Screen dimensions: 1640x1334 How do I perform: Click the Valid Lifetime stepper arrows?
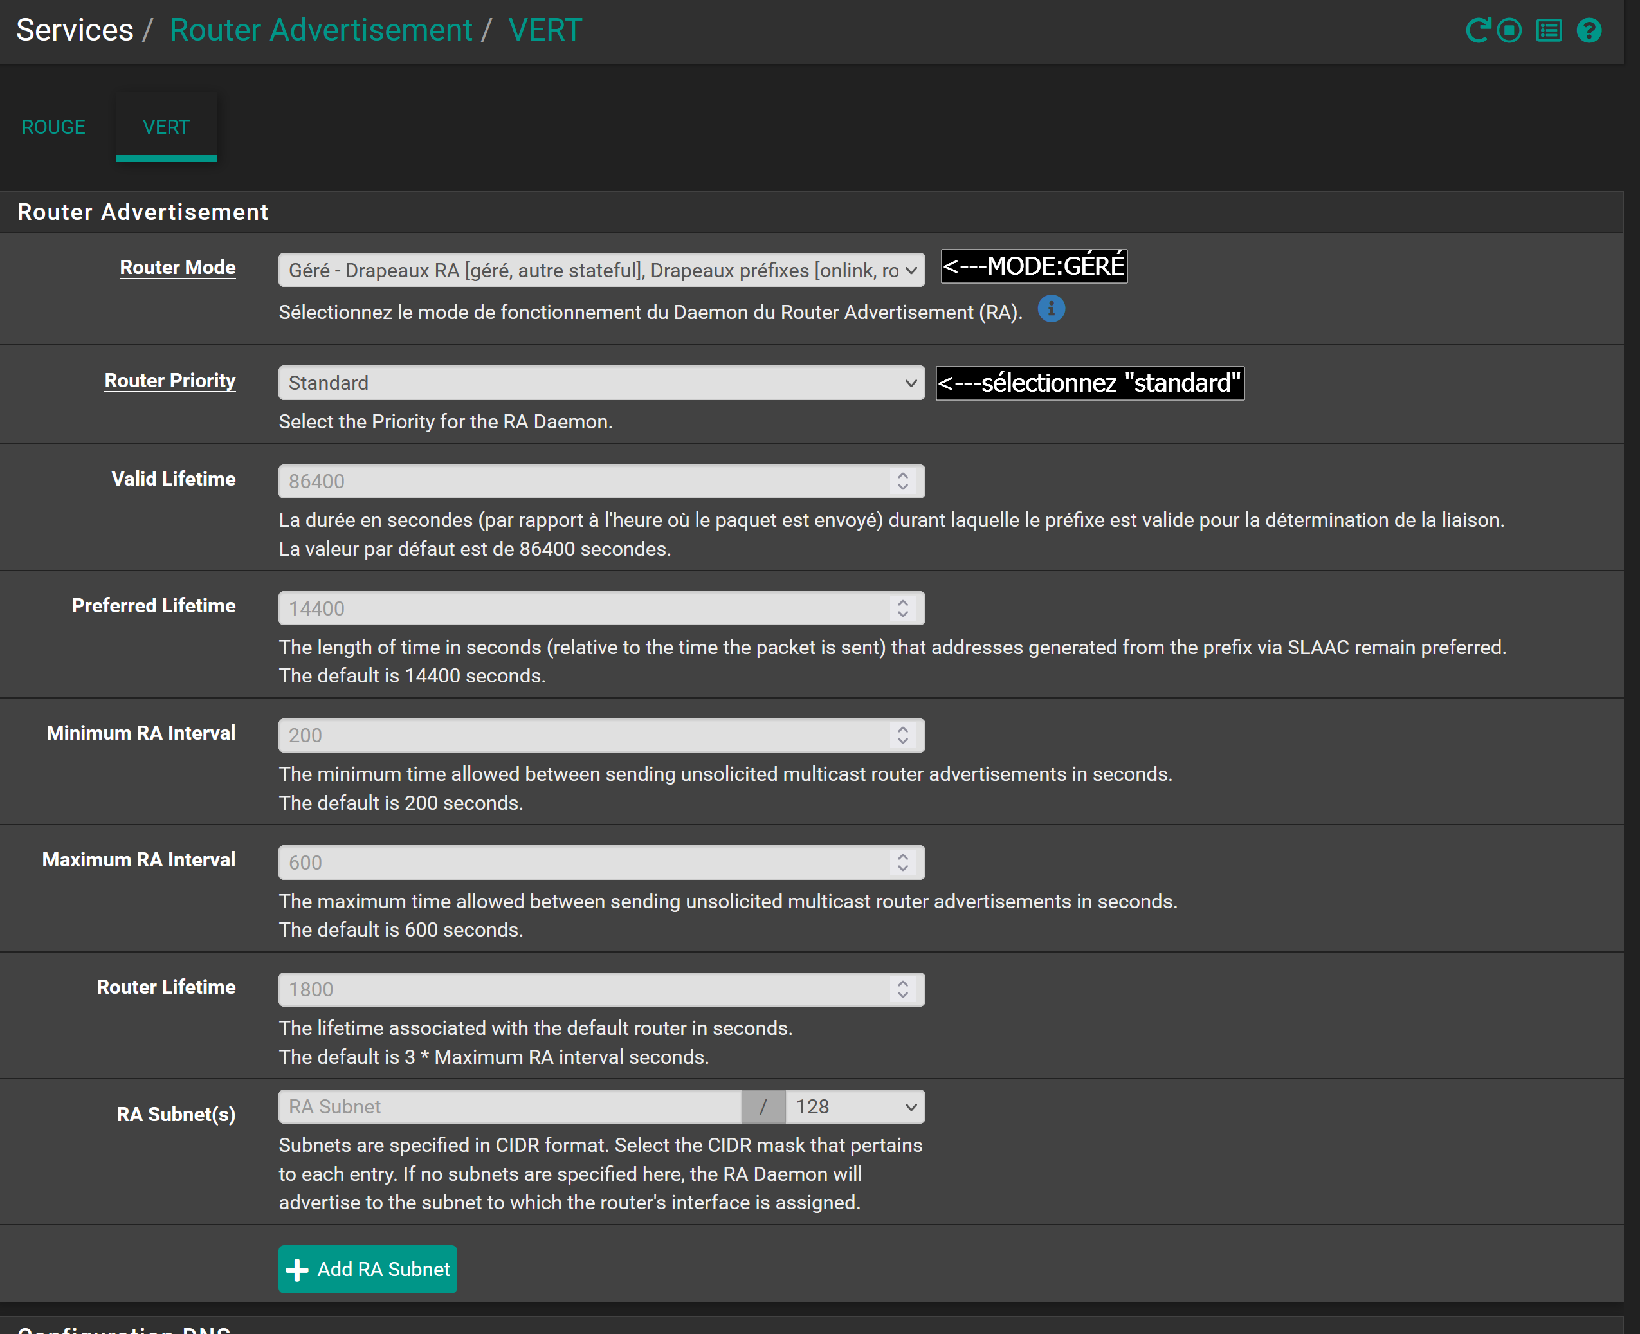902,481
